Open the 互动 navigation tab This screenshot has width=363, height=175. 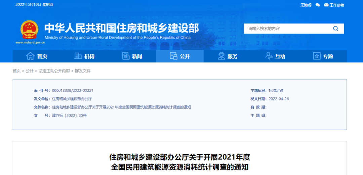275,56
